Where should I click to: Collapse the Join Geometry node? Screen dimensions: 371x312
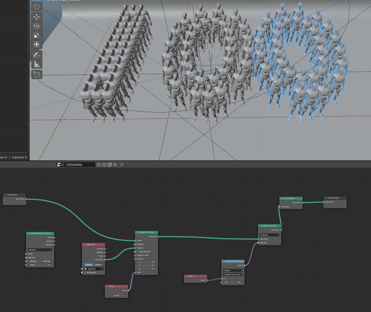(x=282, y=198)
